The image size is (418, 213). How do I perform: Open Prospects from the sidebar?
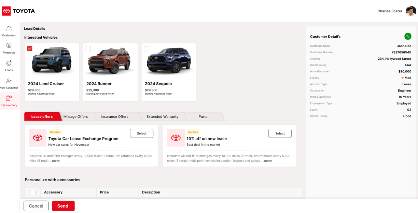click(9, 48)
